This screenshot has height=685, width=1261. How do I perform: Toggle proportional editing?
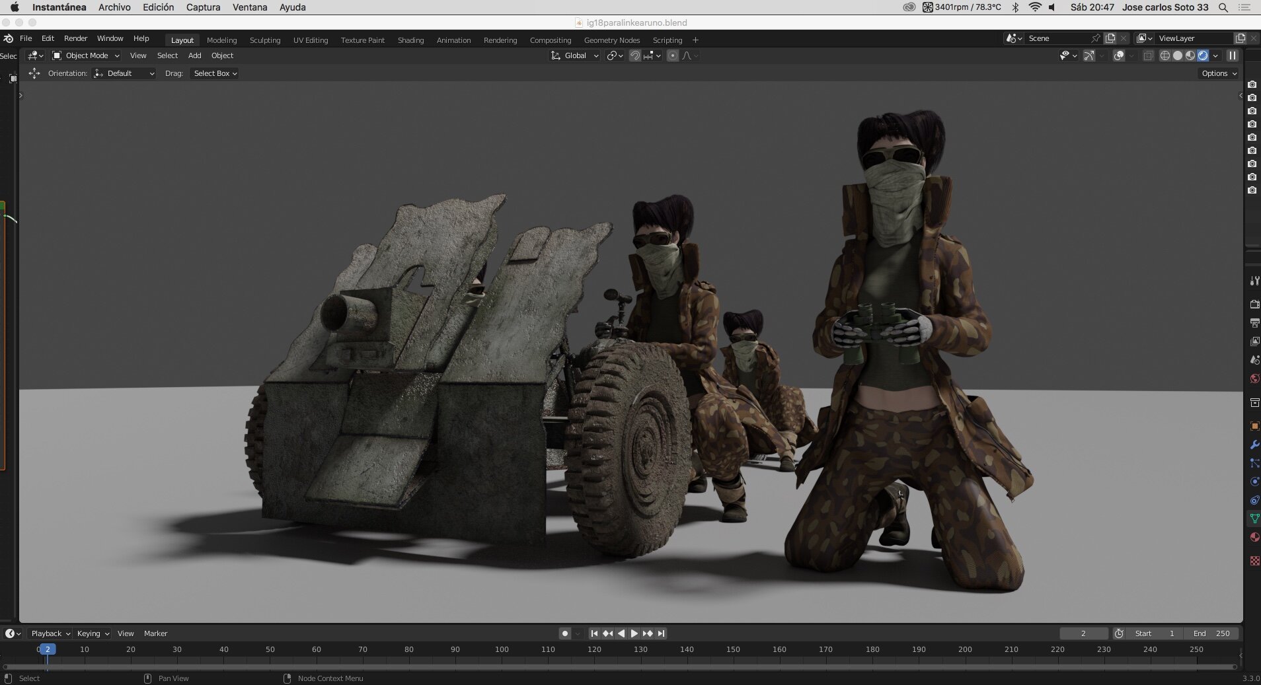coord(673,55)
